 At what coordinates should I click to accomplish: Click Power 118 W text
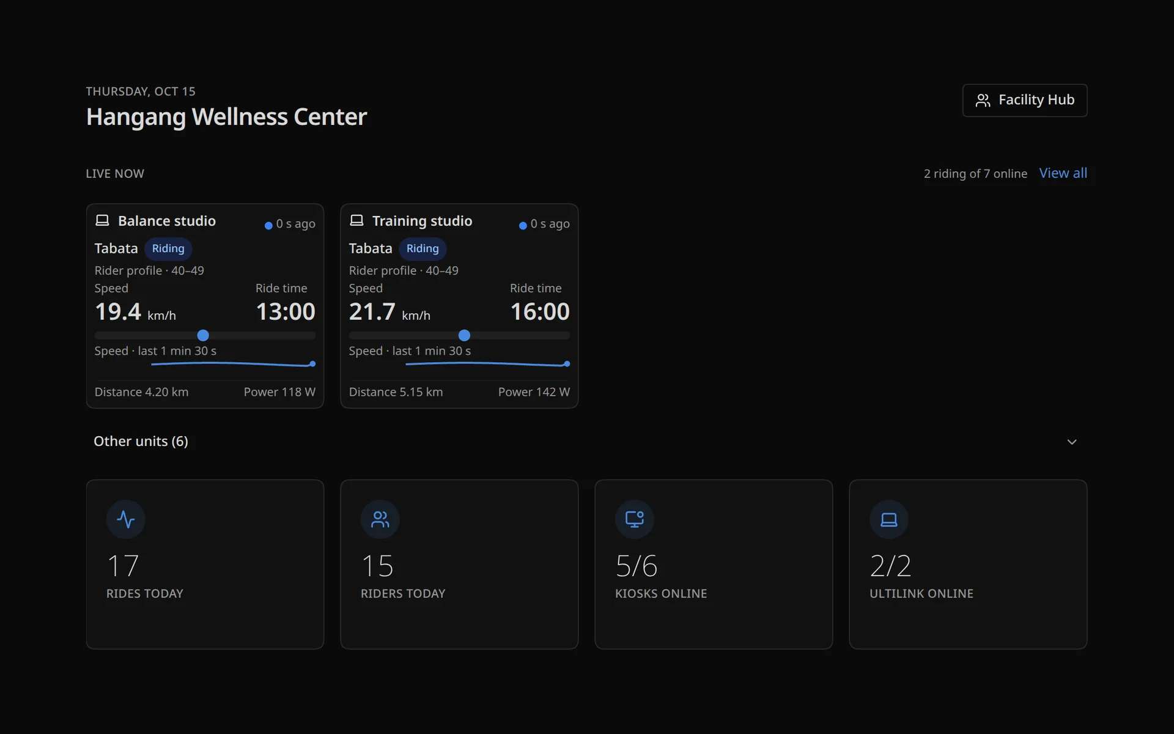pyautogui.click(x=279, y=392)
